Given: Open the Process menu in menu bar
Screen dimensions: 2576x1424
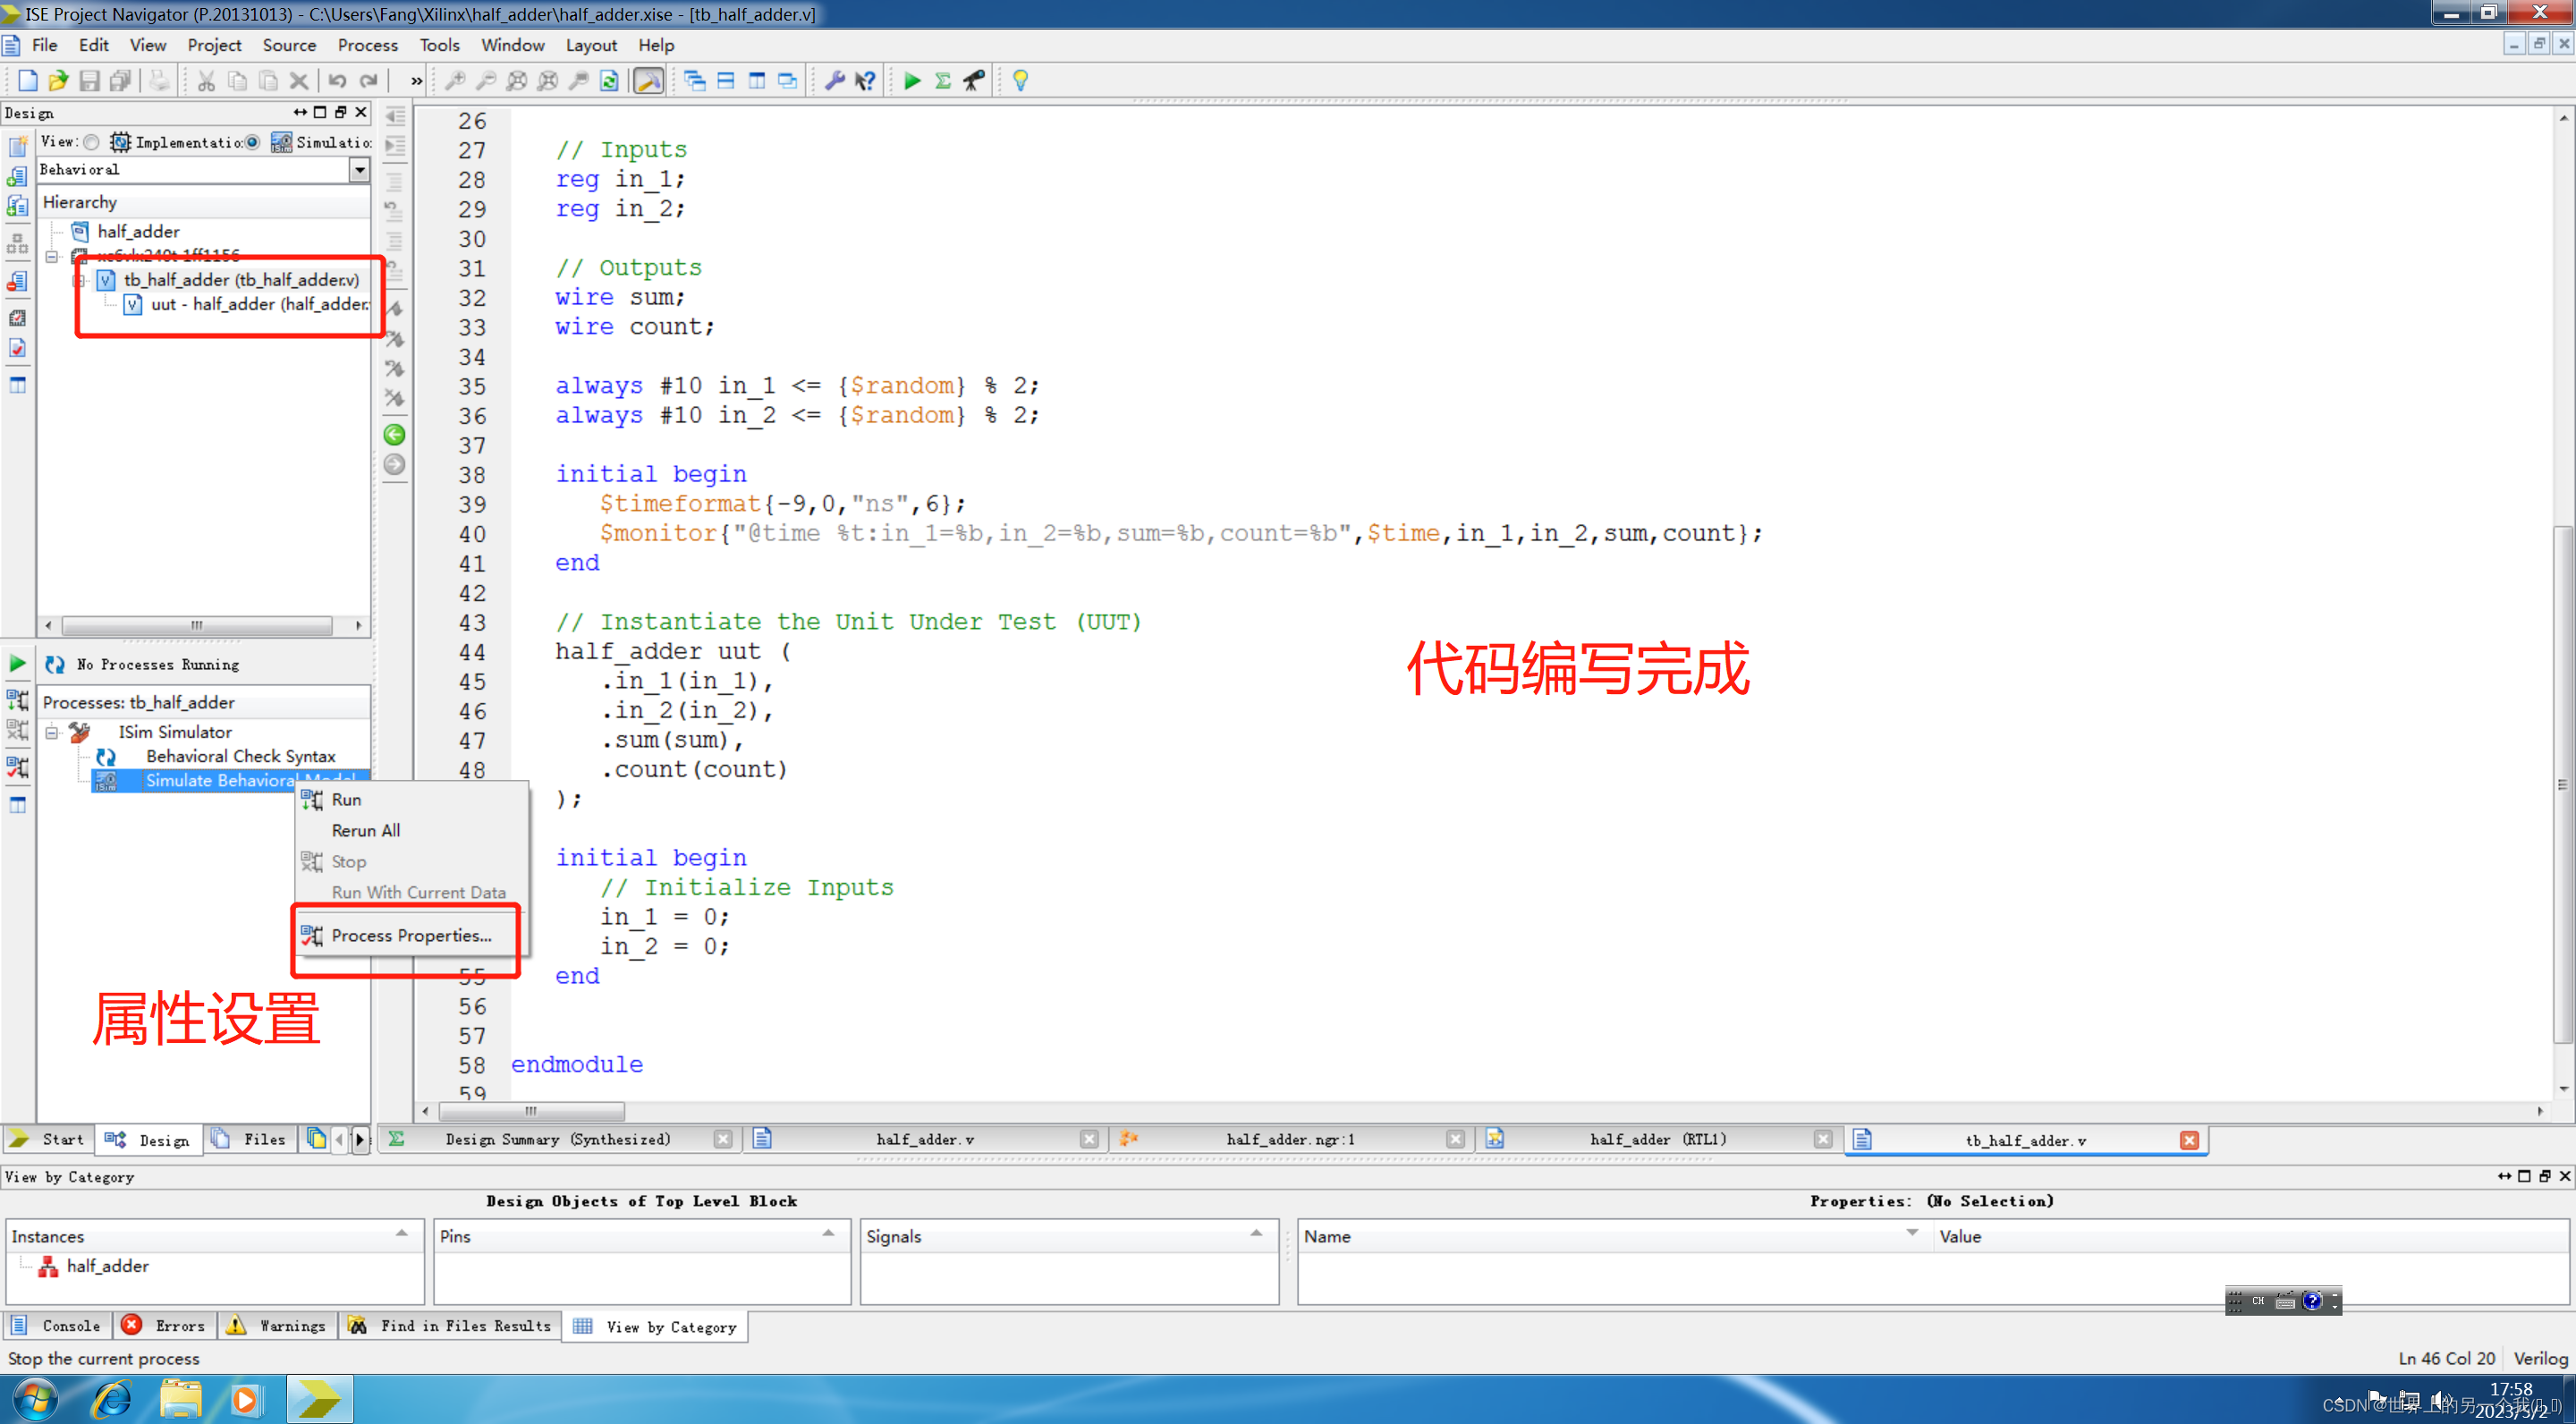Looking at the screenshot, I should pyautogui.click(x=367, y=45).
